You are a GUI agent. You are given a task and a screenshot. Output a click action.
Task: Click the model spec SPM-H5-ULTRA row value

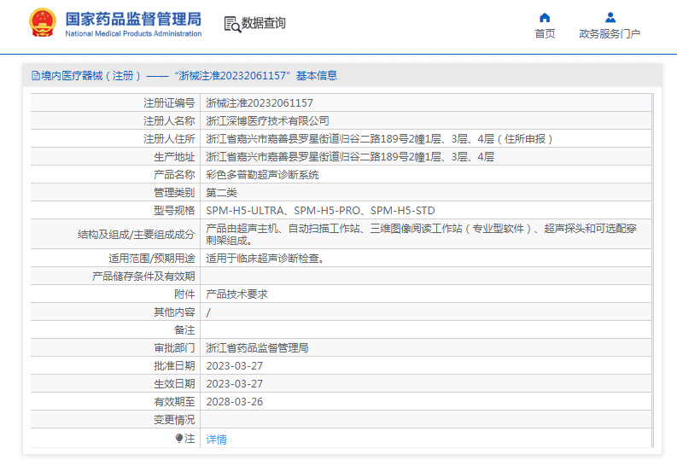(x=320, y=210)
